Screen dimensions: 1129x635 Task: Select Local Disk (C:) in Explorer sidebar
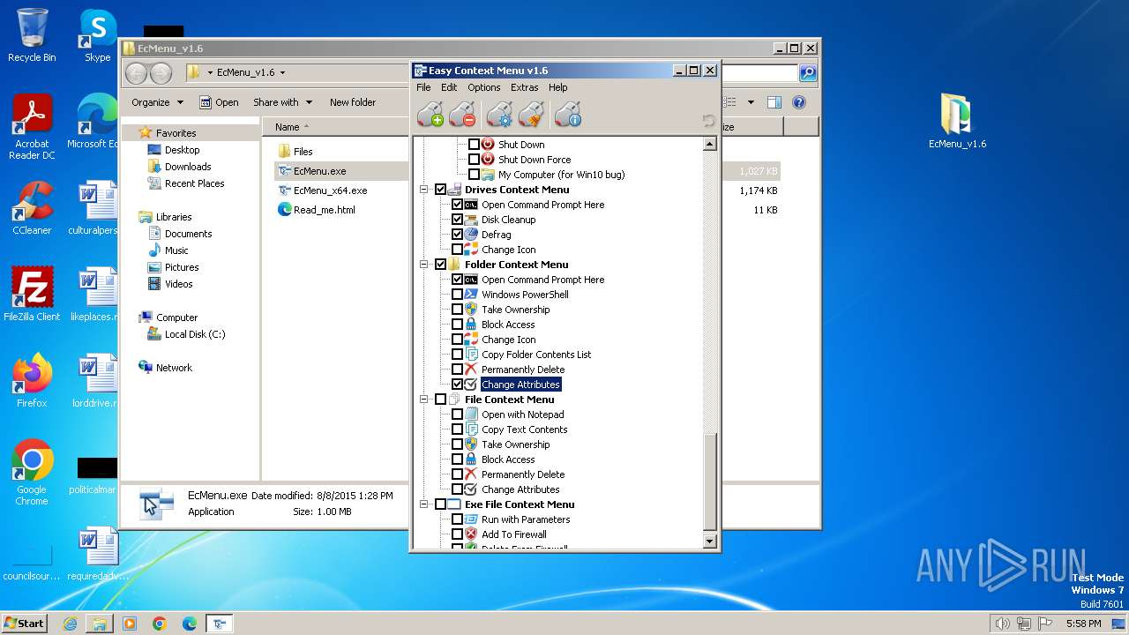(x=195, y=334)
